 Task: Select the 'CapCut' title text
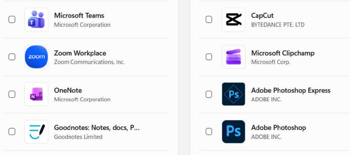[x=262, y=16]
